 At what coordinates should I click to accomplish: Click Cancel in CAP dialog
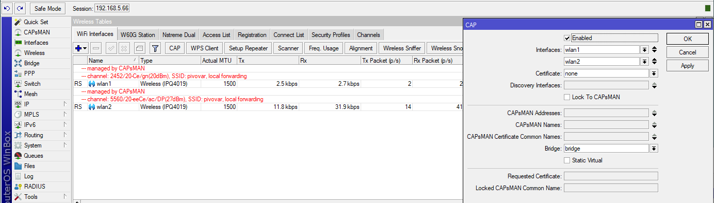pos(688,52)
